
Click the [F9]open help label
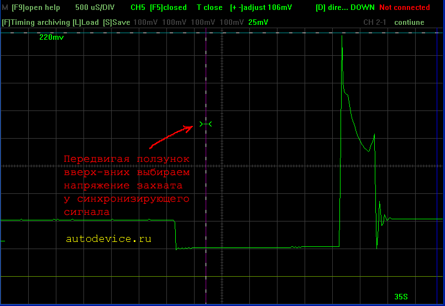[x=36, y=7]
